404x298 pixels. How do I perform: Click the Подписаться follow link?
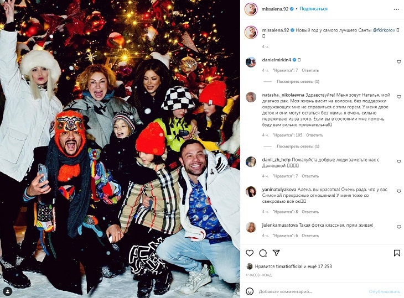pos(314,9)
